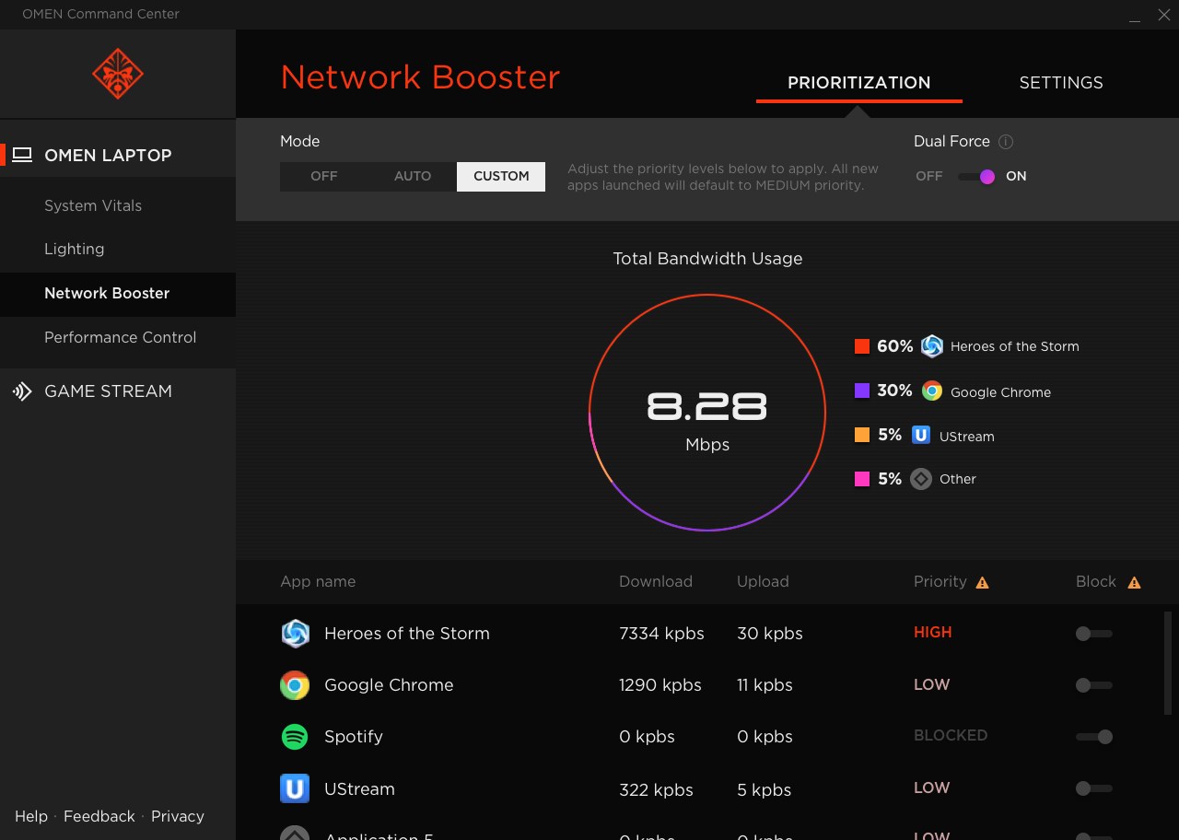Select the PRIORITIZATION tab

858,82
